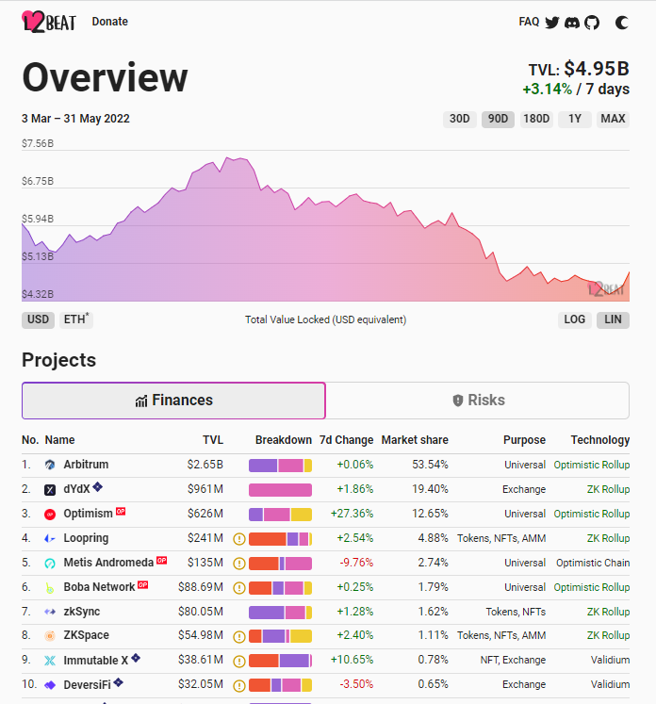Click Boba Network's warning icon
Viewport: 656px width, 704px height.
239,588
